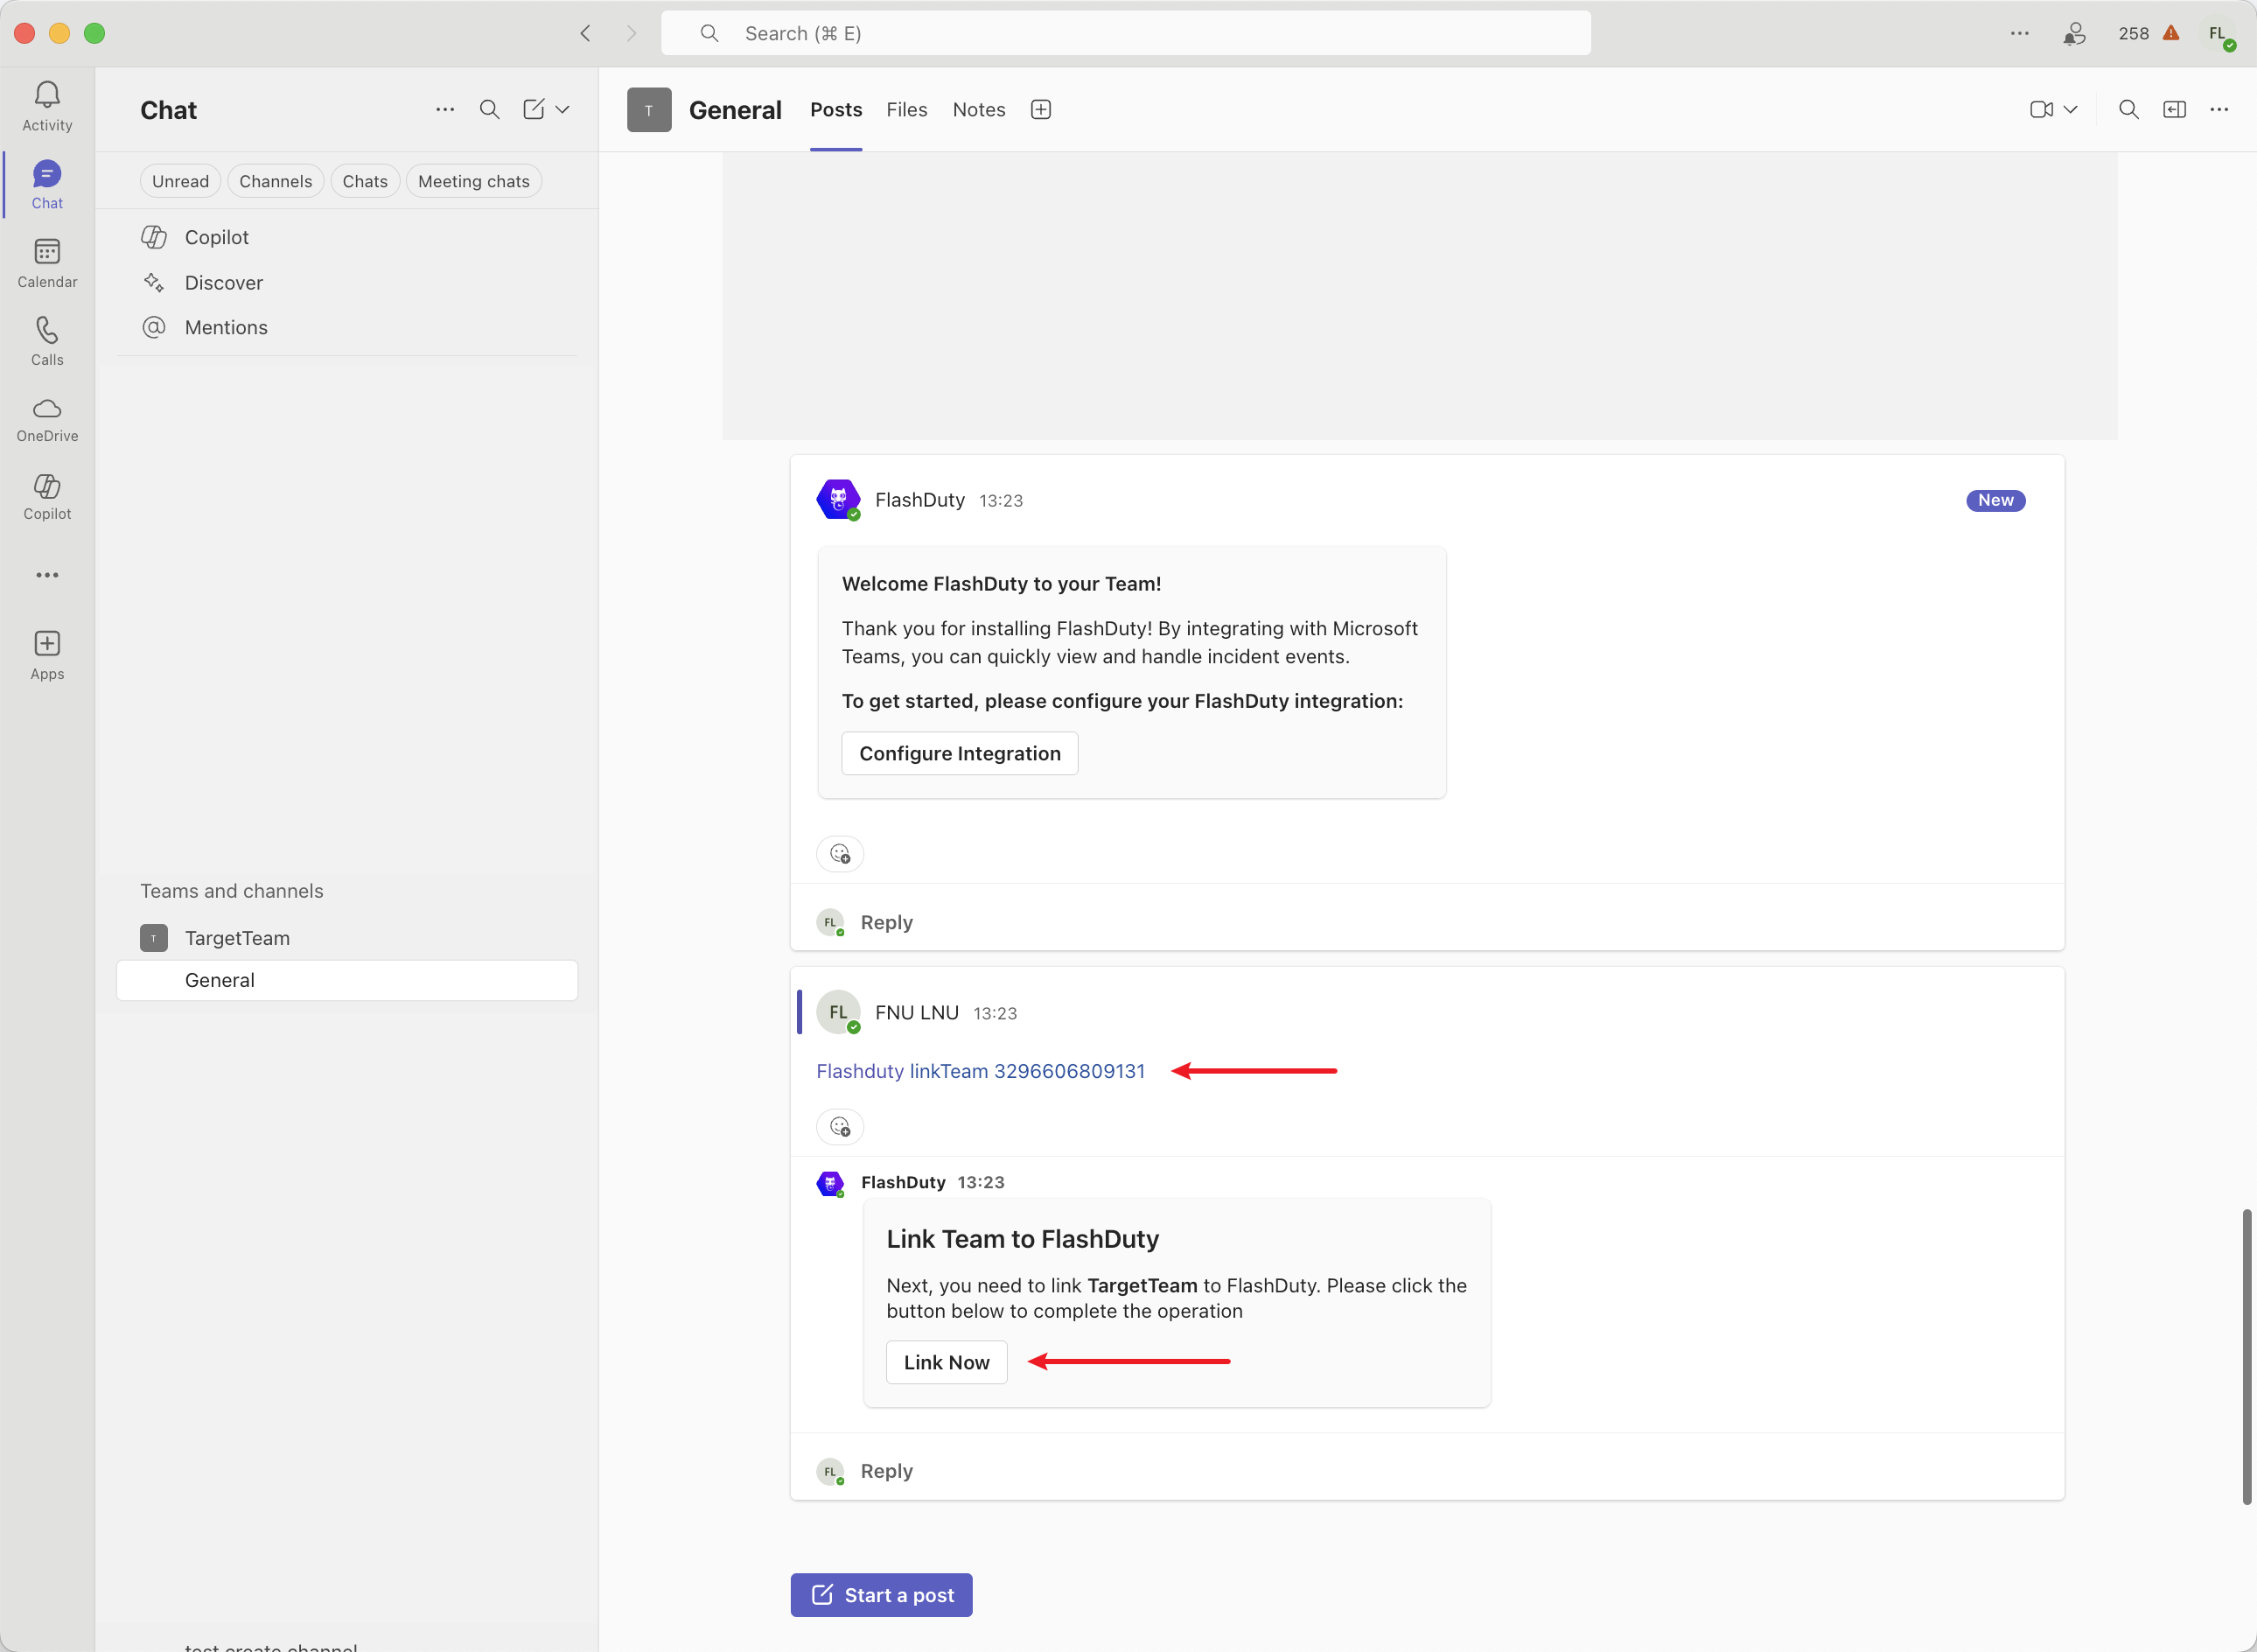Open the Chat sidebar icon

(47, 184)
